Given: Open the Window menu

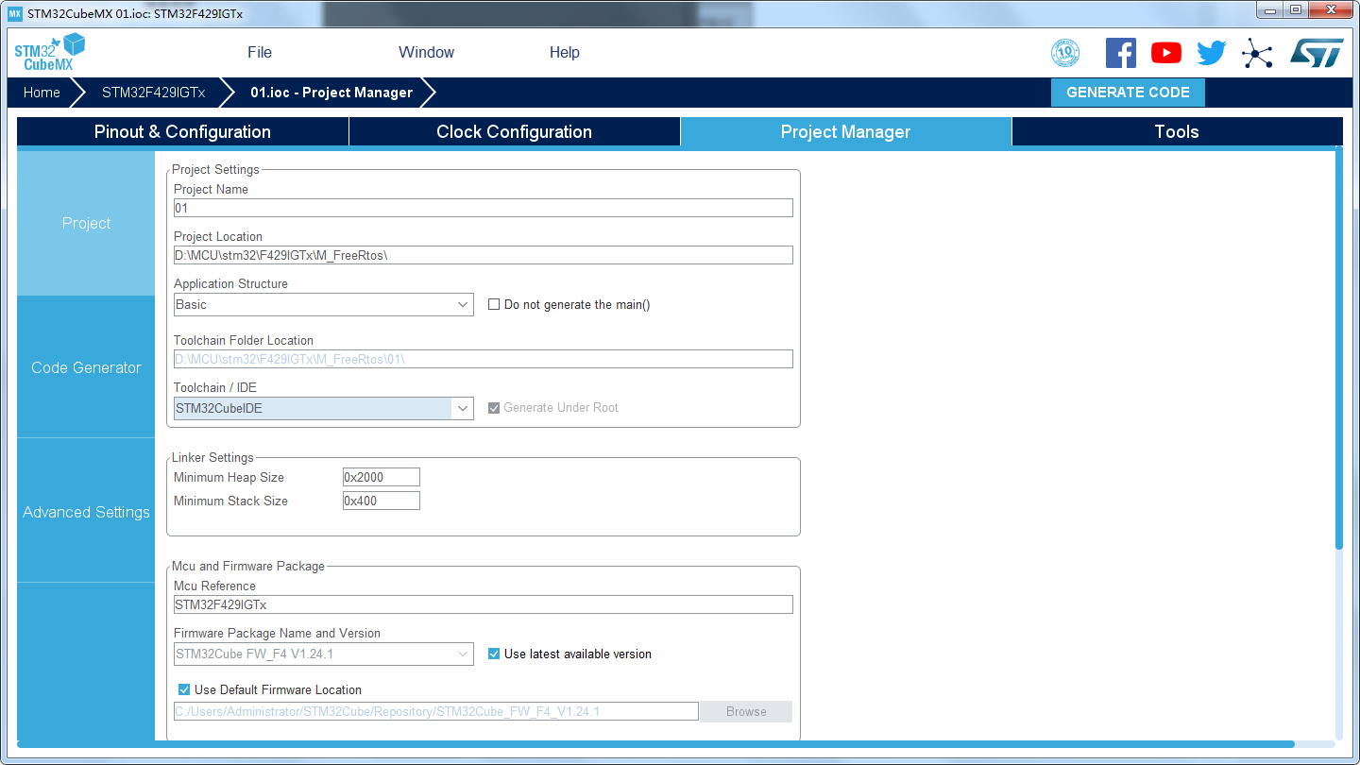Looking at the screenshot, I should tap(427, 53).
